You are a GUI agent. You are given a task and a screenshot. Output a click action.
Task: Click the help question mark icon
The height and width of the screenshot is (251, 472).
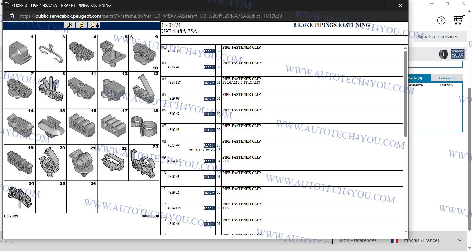tap(441, 21)
